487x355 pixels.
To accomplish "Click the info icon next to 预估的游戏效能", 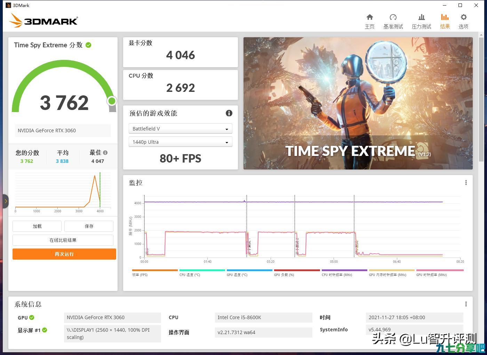I will (229, 113).
